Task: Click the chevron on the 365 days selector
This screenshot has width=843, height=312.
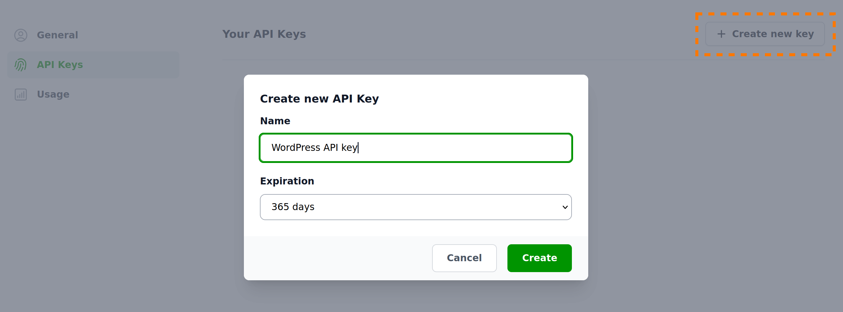Action: point(564,207)
